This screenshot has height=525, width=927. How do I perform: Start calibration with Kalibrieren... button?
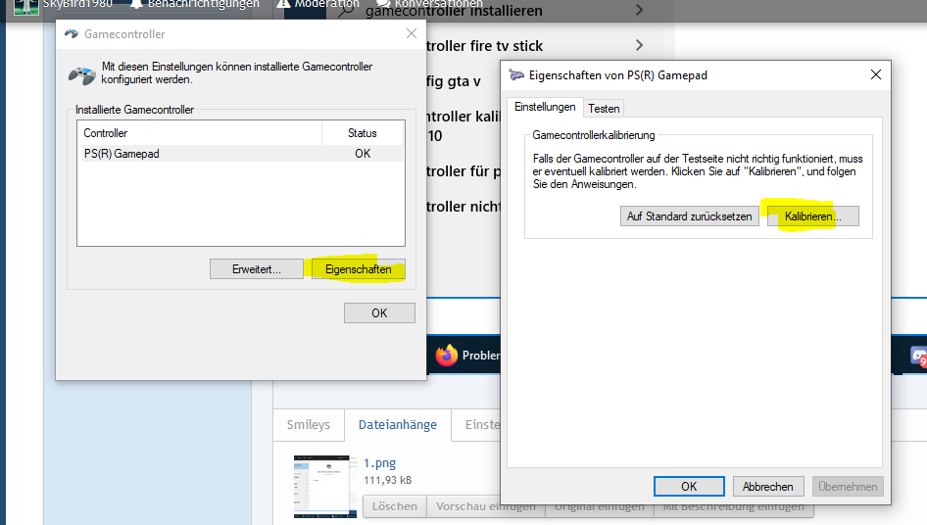coord(813,216)
